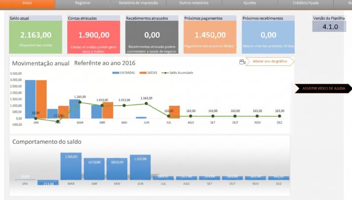Select the Início tab

(27, 4)
